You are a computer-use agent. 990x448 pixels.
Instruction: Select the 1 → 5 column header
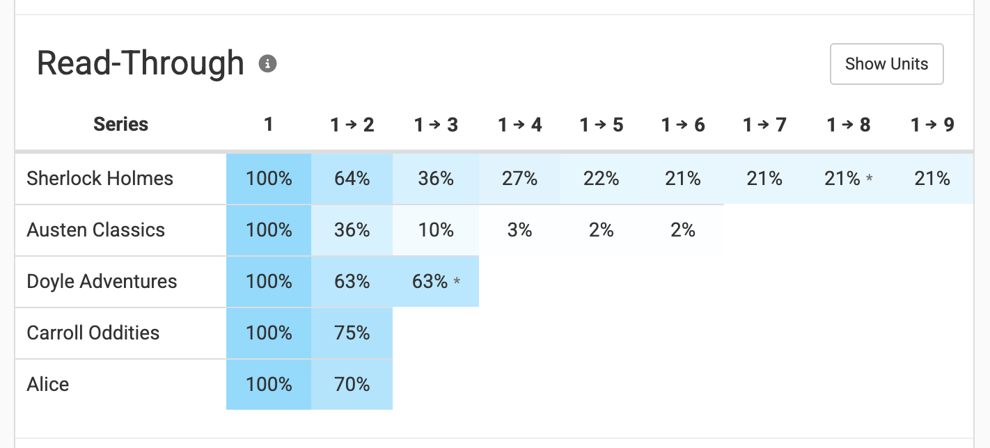(602, 125)
